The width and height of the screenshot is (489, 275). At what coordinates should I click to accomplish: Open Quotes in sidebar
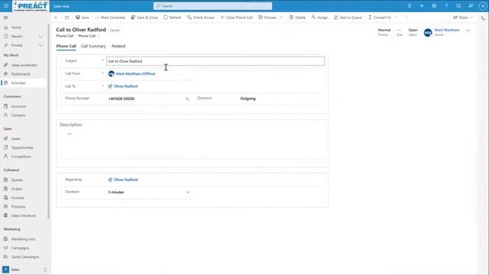17,180
